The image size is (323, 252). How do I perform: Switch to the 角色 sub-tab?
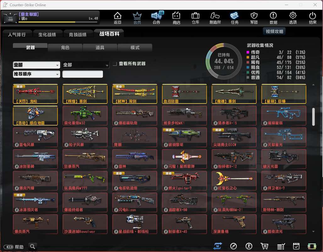[x=65, y=48]
